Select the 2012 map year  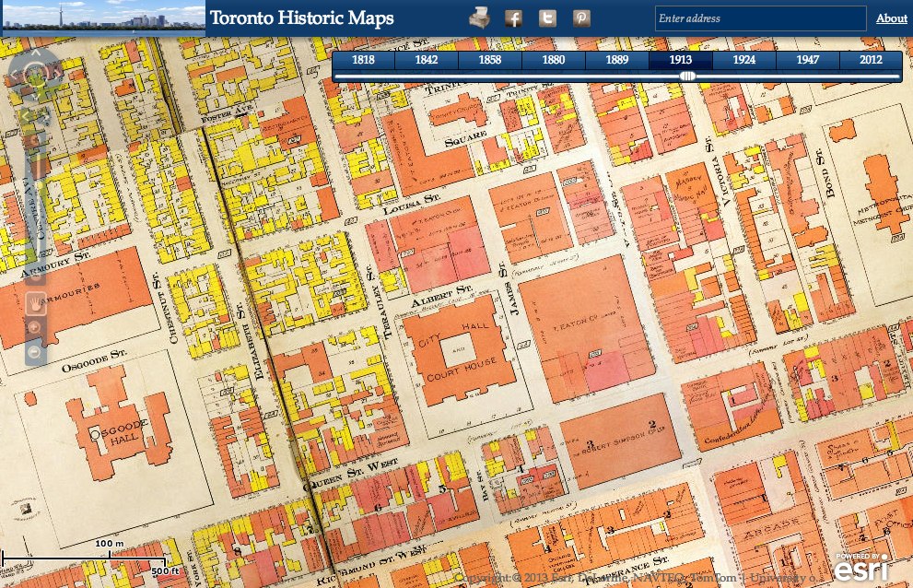871,59
